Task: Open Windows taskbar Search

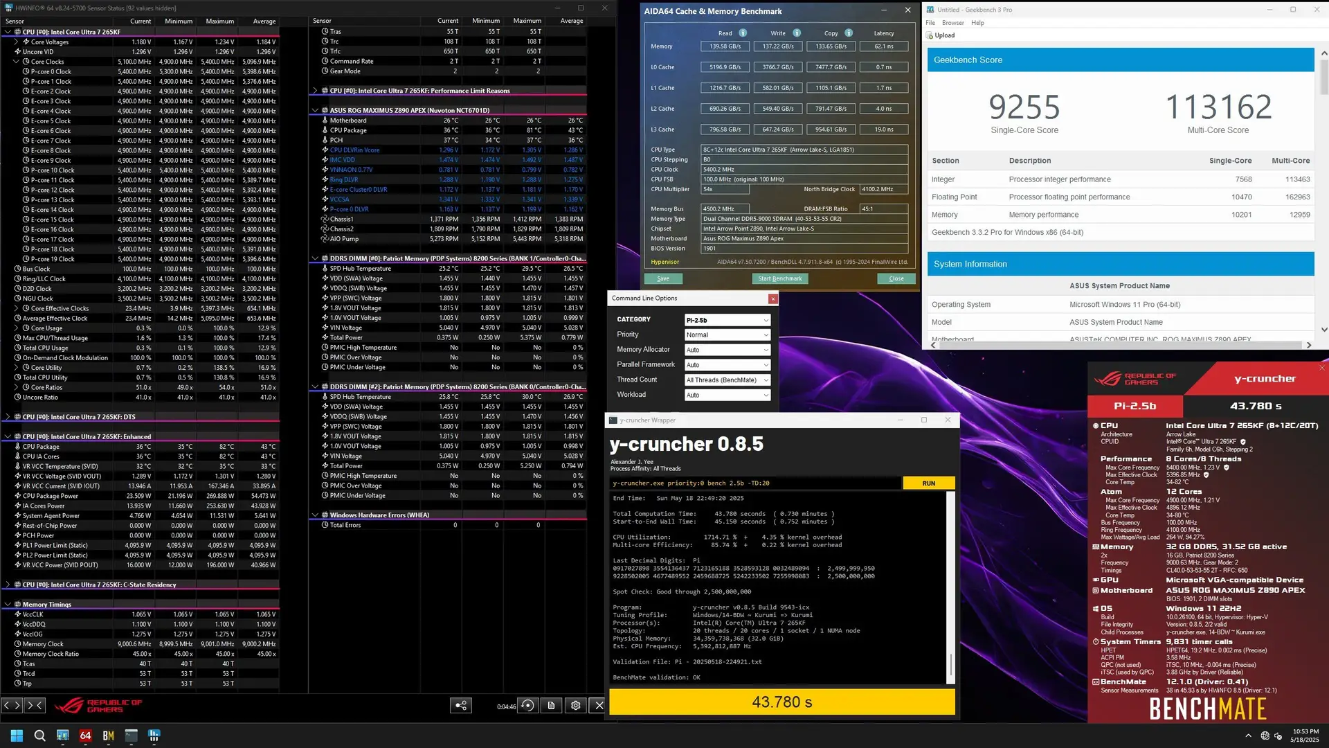Action: [39, 736]
